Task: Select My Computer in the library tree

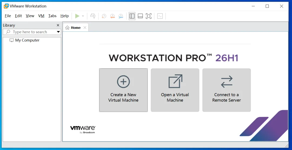Action: (x=24, y=40)
